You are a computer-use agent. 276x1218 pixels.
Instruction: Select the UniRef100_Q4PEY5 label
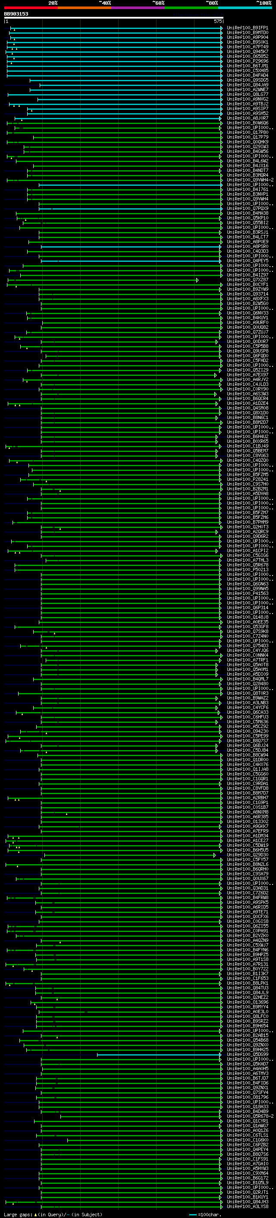(247, 261)
